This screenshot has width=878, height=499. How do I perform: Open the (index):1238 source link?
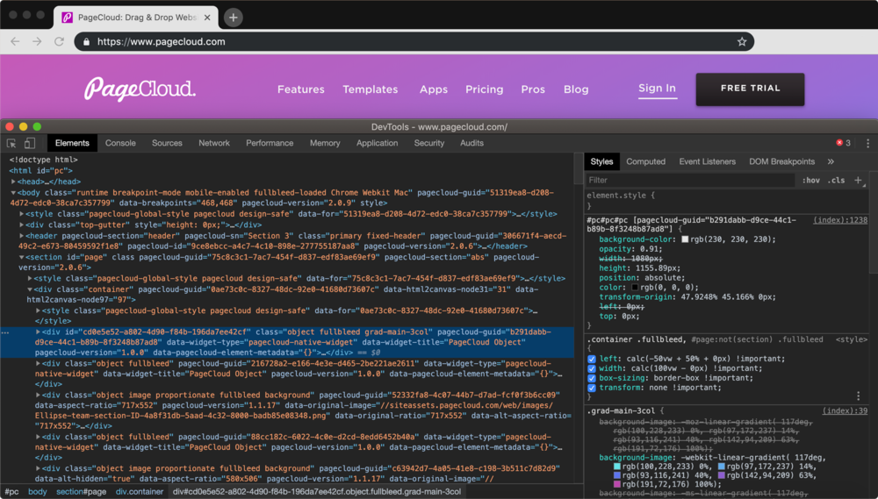[840, 220]
